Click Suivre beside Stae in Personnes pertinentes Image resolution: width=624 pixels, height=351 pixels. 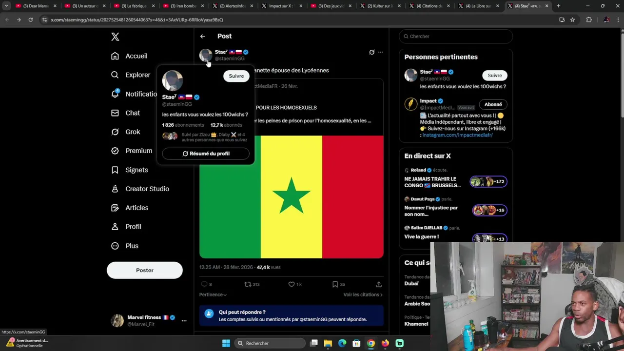click(495, 76)
